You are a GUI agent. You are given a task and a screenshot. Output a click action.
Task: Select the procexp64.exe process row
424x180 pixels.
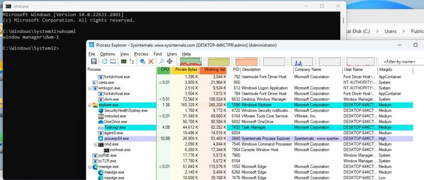click(x=250, y=139)
